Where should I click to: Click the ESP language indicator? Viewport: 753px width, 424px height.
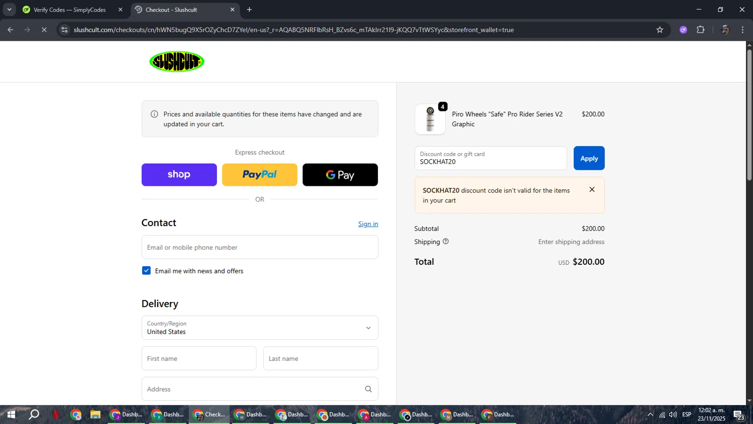pyautogui.click(x=687, y=414)
